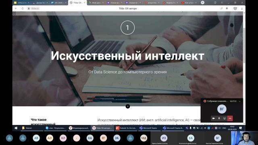Open browser downloads arrow icon
258x145 pixels.
tap(242, 8)
